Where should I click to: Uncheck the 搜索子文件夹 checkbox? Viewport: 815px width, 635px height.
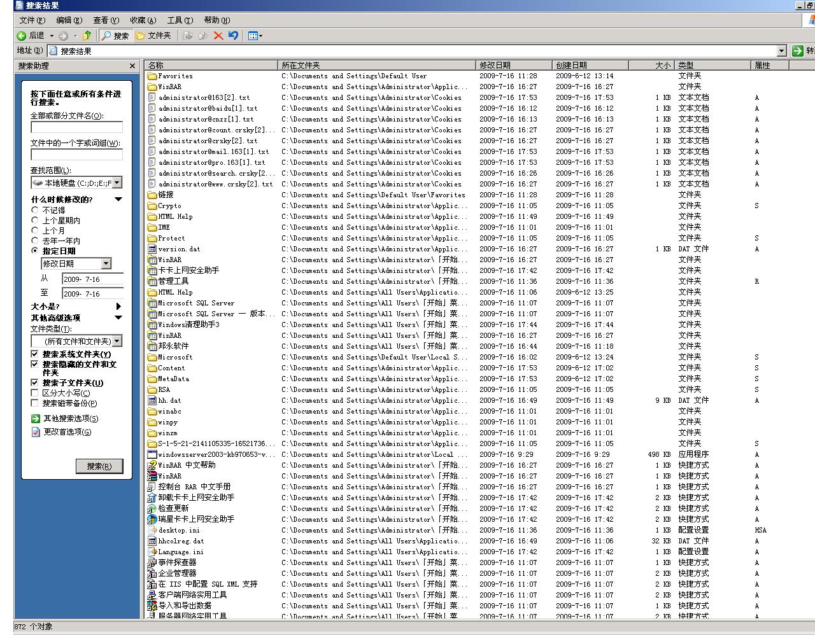[35, 382]
